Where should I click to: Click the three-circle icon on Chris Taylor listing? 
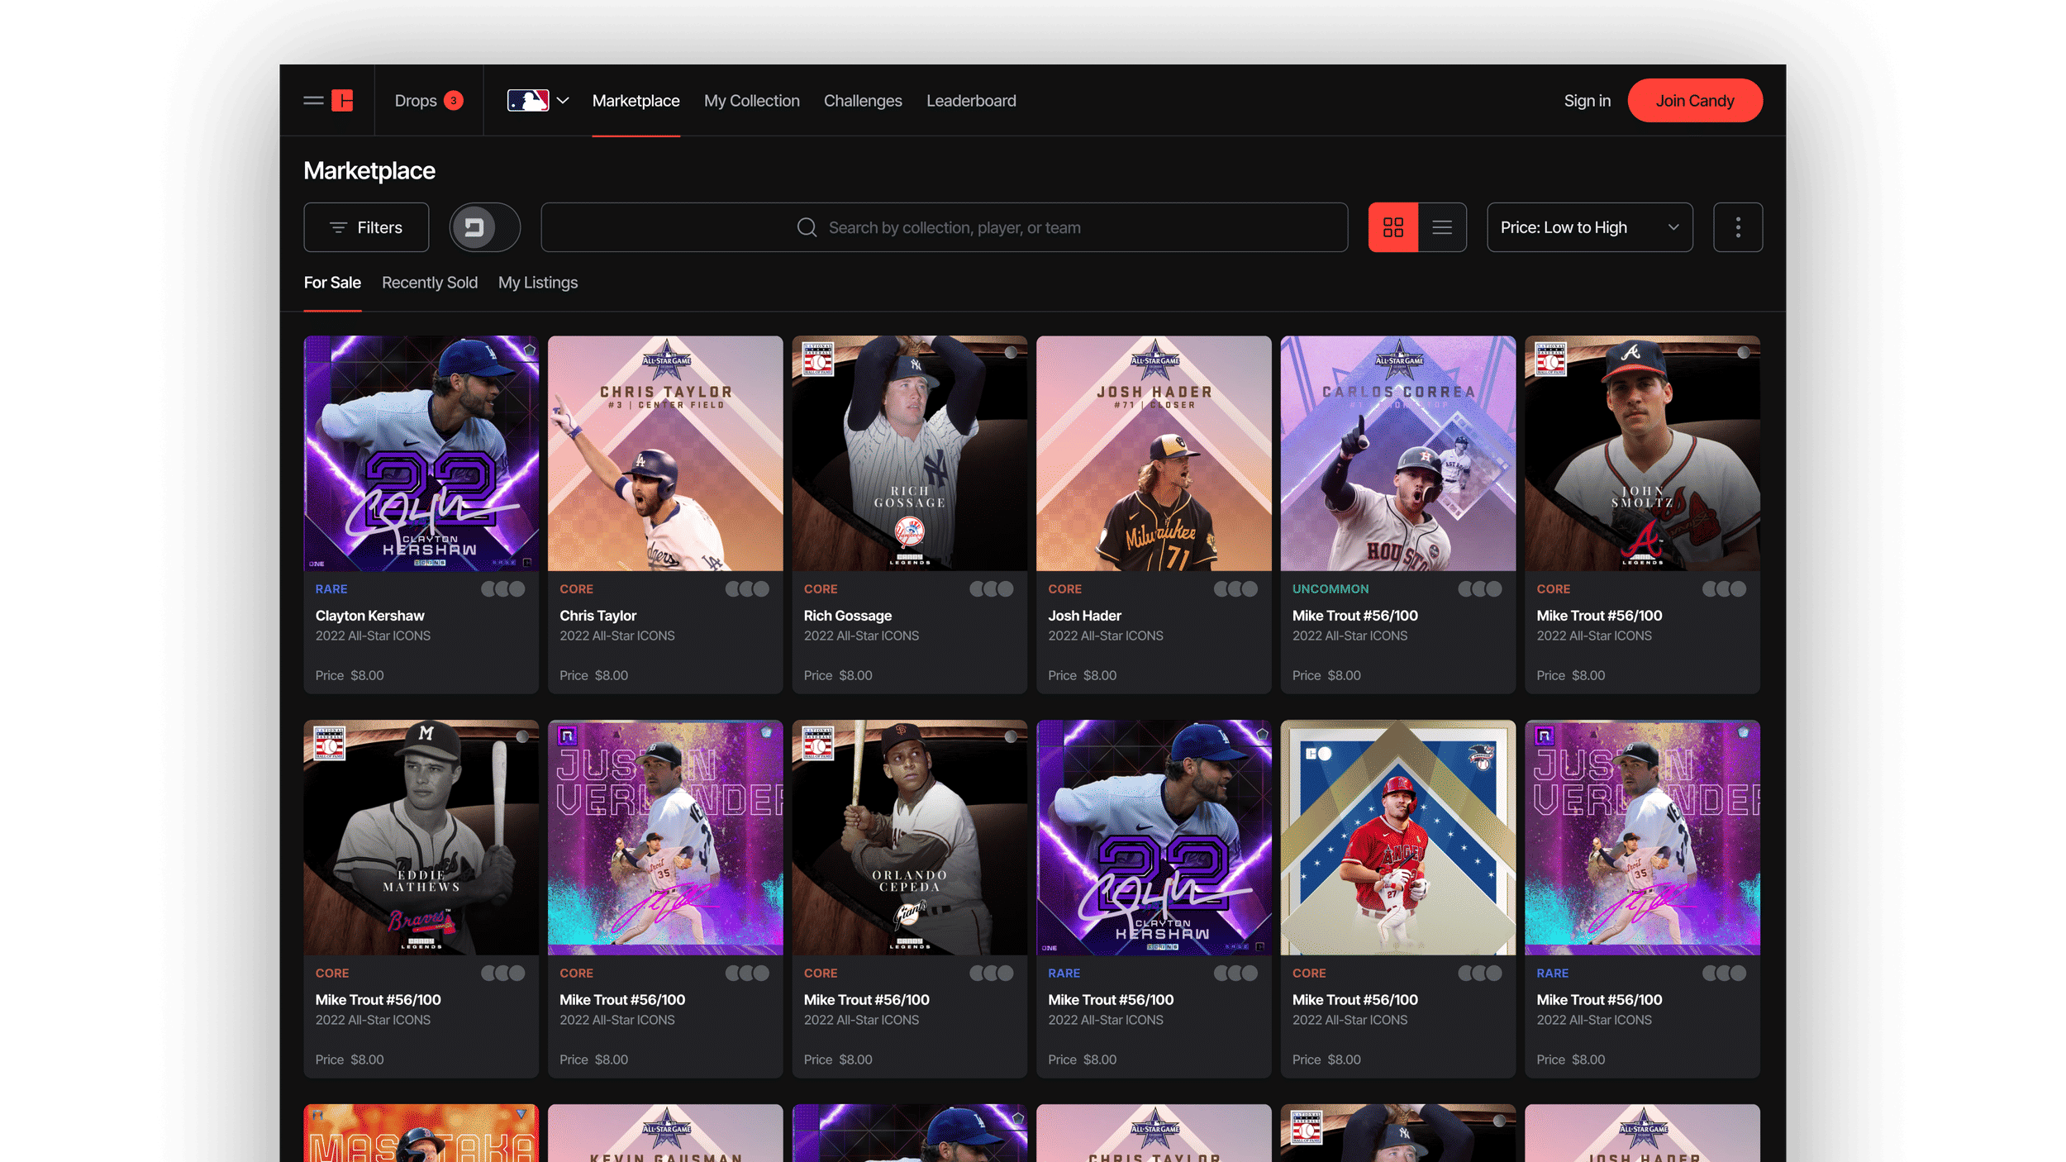coord(747,589)
